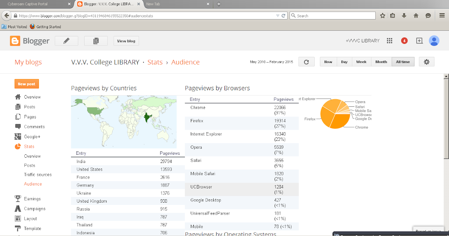Open the account profile avatar

[434, 41]
